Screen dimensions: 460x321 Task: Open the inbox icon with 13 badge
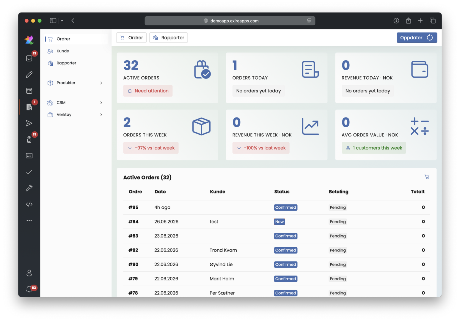29,58
